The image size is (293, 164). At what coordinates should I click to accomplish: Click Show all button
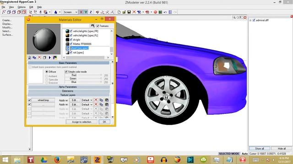[x=260, y=149]
